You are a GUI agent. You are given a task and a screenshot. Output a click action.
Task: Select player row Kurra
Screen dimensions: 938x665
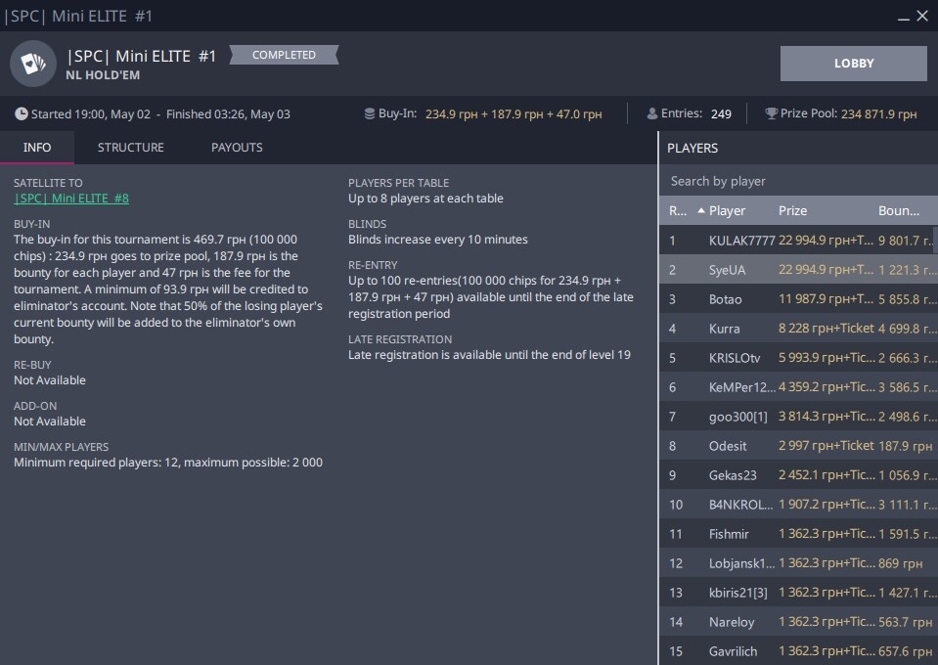point(796,329)
